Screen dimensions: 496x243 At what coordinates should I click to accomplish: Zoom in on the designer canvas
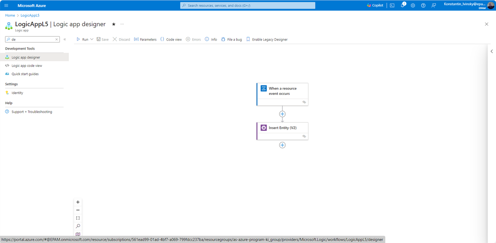[78, 202]
